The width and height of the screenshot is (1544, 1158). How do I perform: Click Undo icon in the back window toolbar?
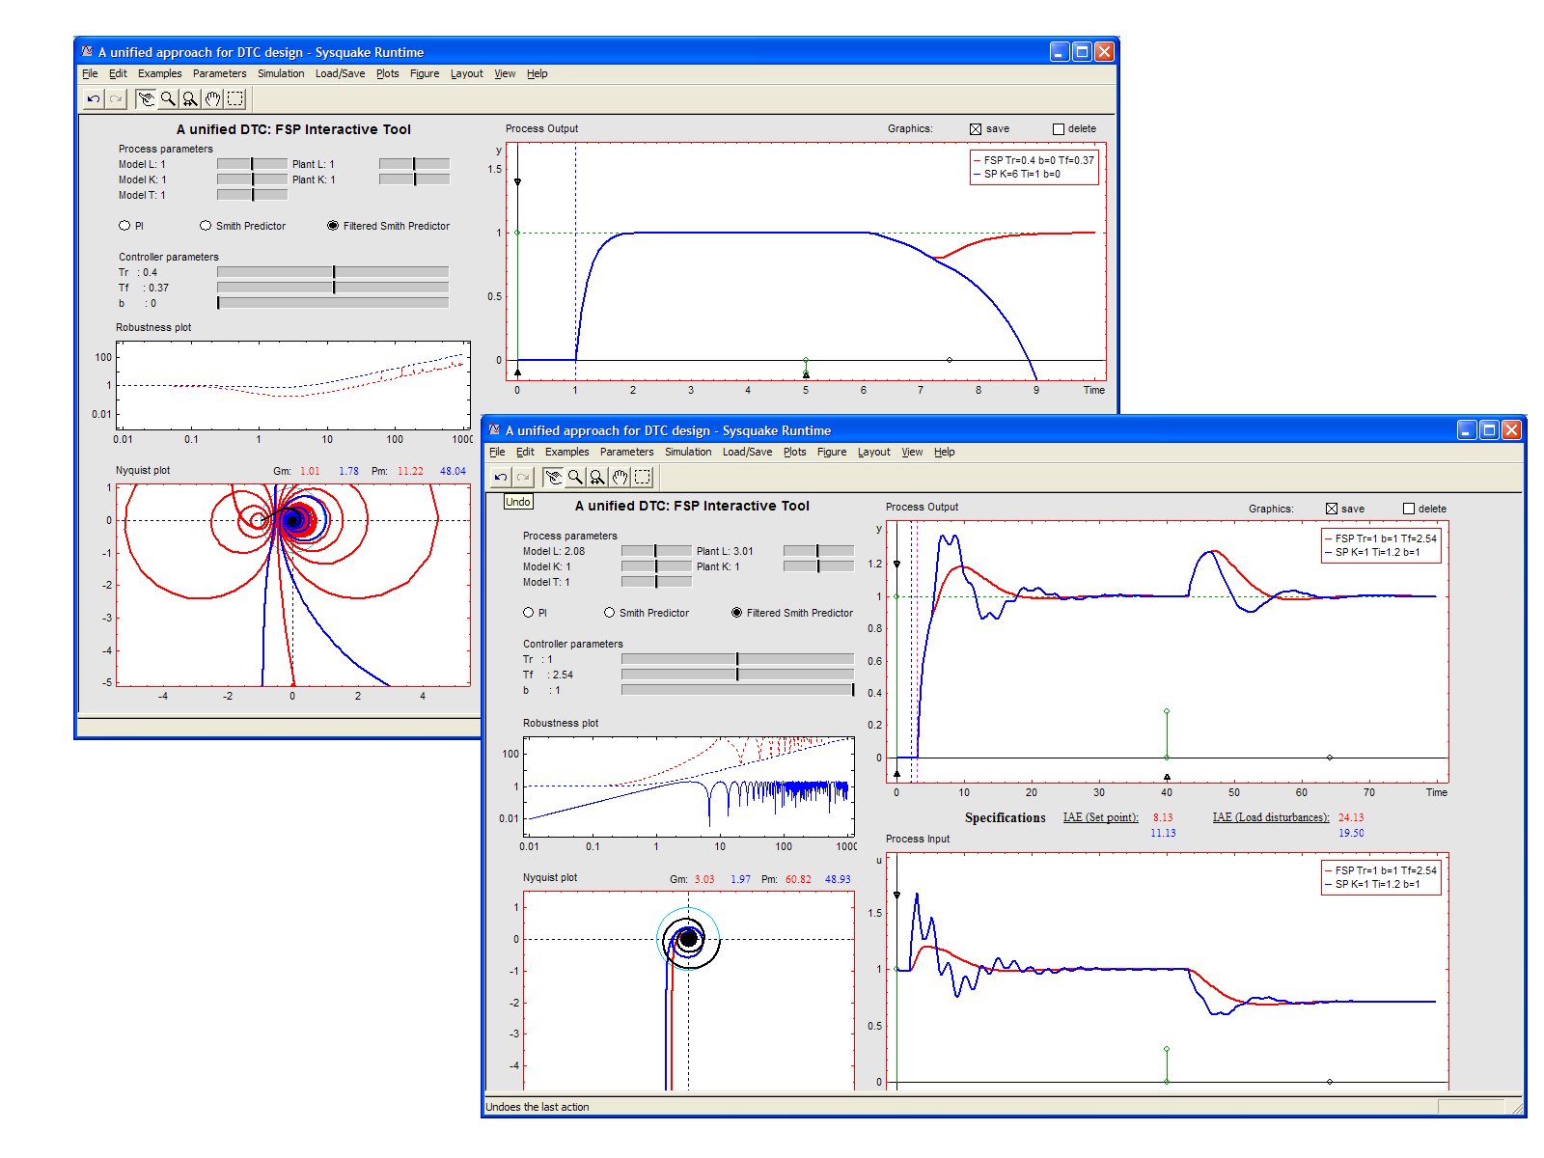(x=93, y=98)
